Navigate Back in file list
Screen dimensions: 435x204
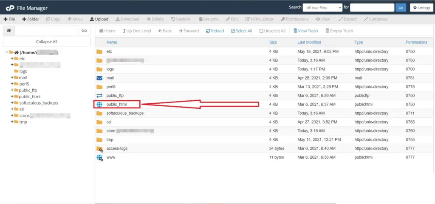[x=165, y=30]
